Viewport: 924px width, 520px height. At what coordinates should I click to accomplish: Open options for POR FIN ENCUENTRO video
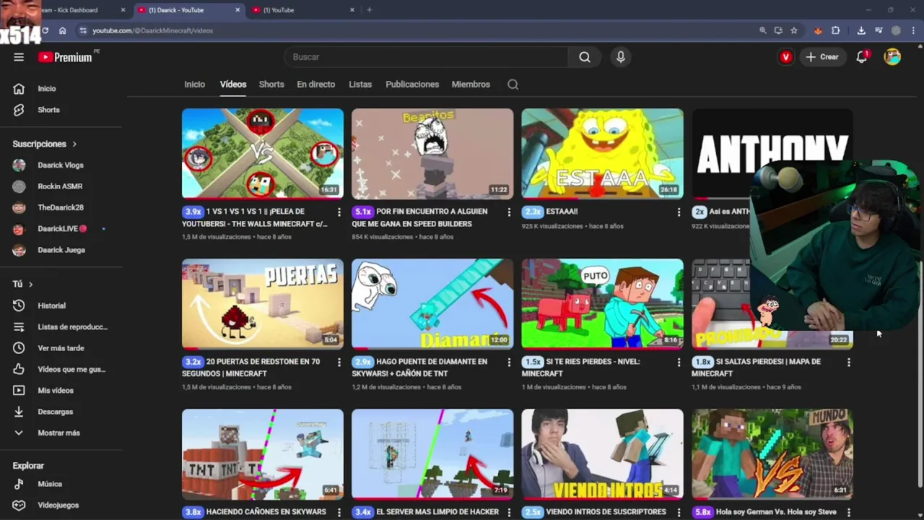click(509, 212)
